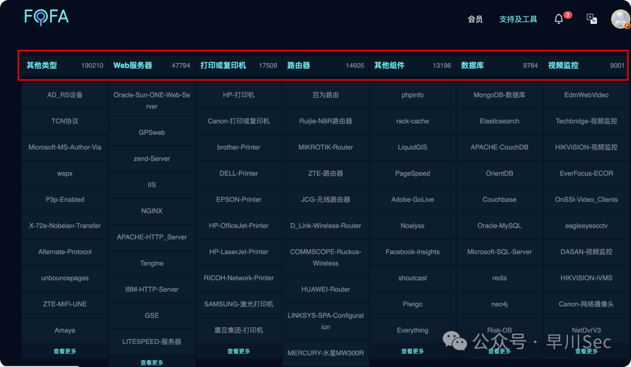Click the Tengine entry
Viewport: 631px width, 367px height.
(x=152, y=263)
